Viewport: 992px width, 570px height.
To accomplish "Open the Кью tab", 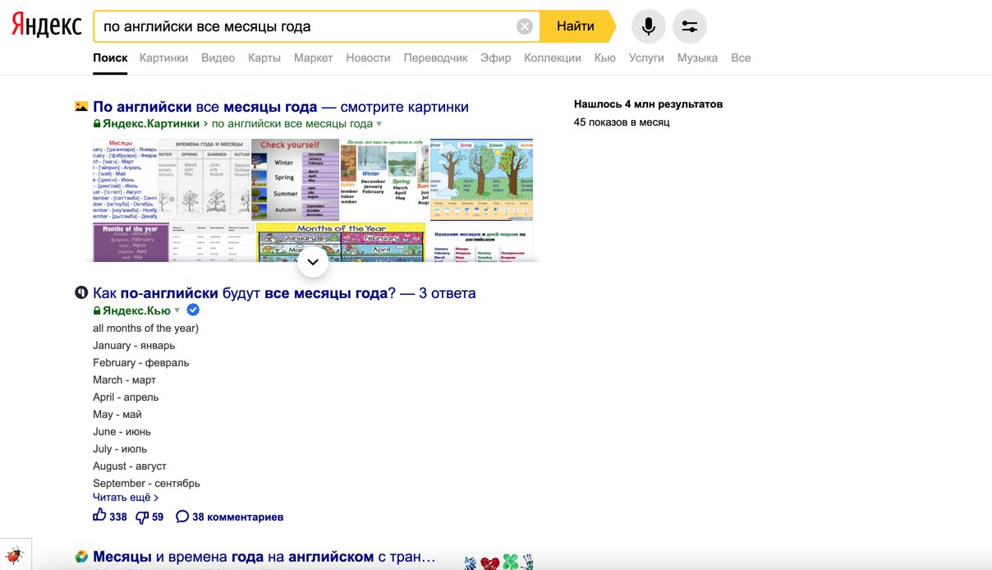I will click(605, 57).
